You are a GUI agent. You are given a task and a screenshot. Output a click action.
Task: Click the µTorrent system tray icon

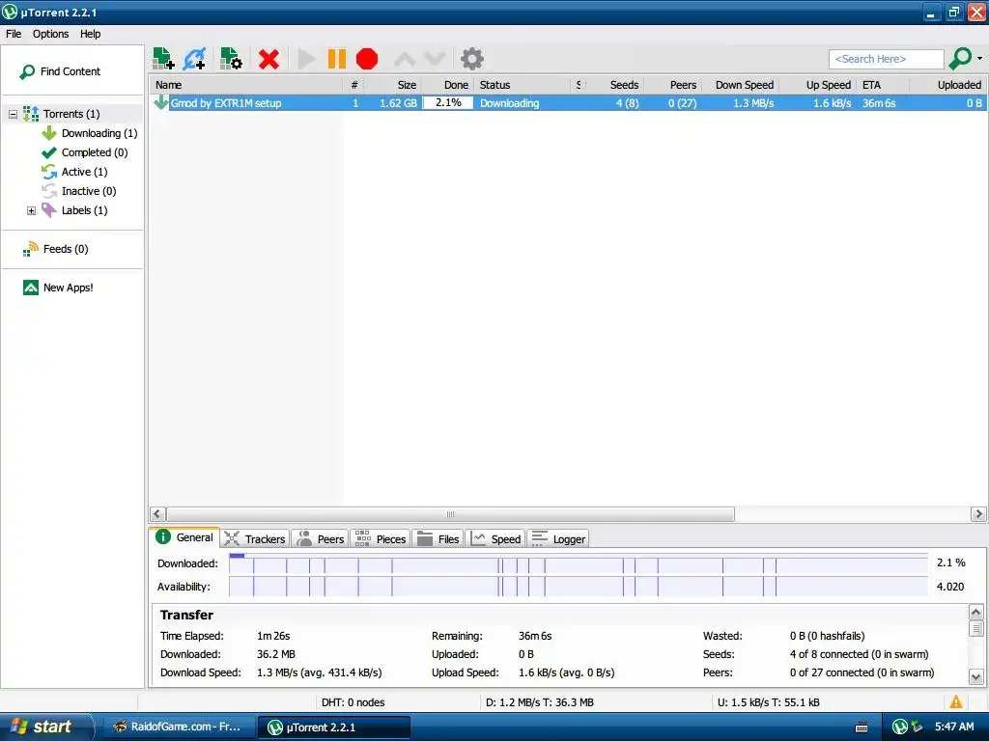point(900,727)
